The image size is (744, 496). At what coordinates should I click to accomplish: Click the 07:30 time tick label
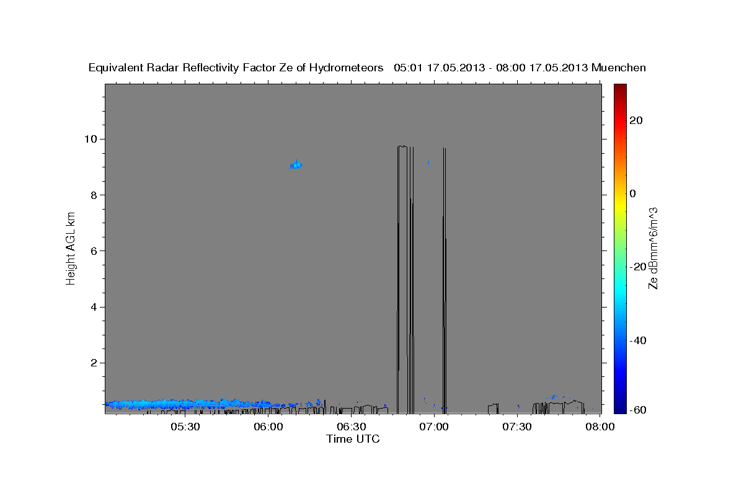point(517,427)
